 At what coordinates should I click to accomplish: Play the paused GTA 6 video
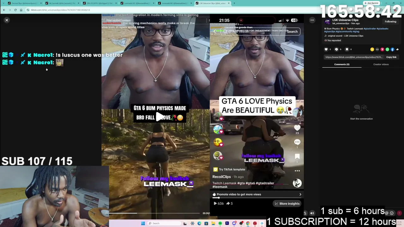160,117
